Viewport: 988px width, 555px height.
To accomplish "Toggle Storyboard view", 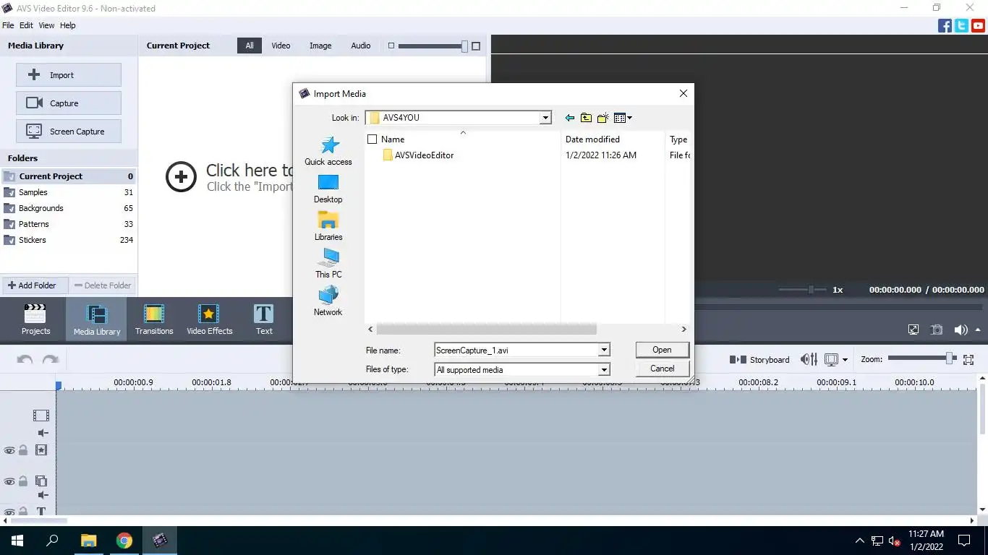I will click(759, 359).
